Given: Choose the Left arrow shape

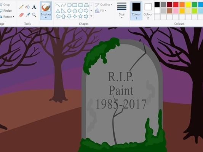Looking at the screenshot, I should click(58, 16).
